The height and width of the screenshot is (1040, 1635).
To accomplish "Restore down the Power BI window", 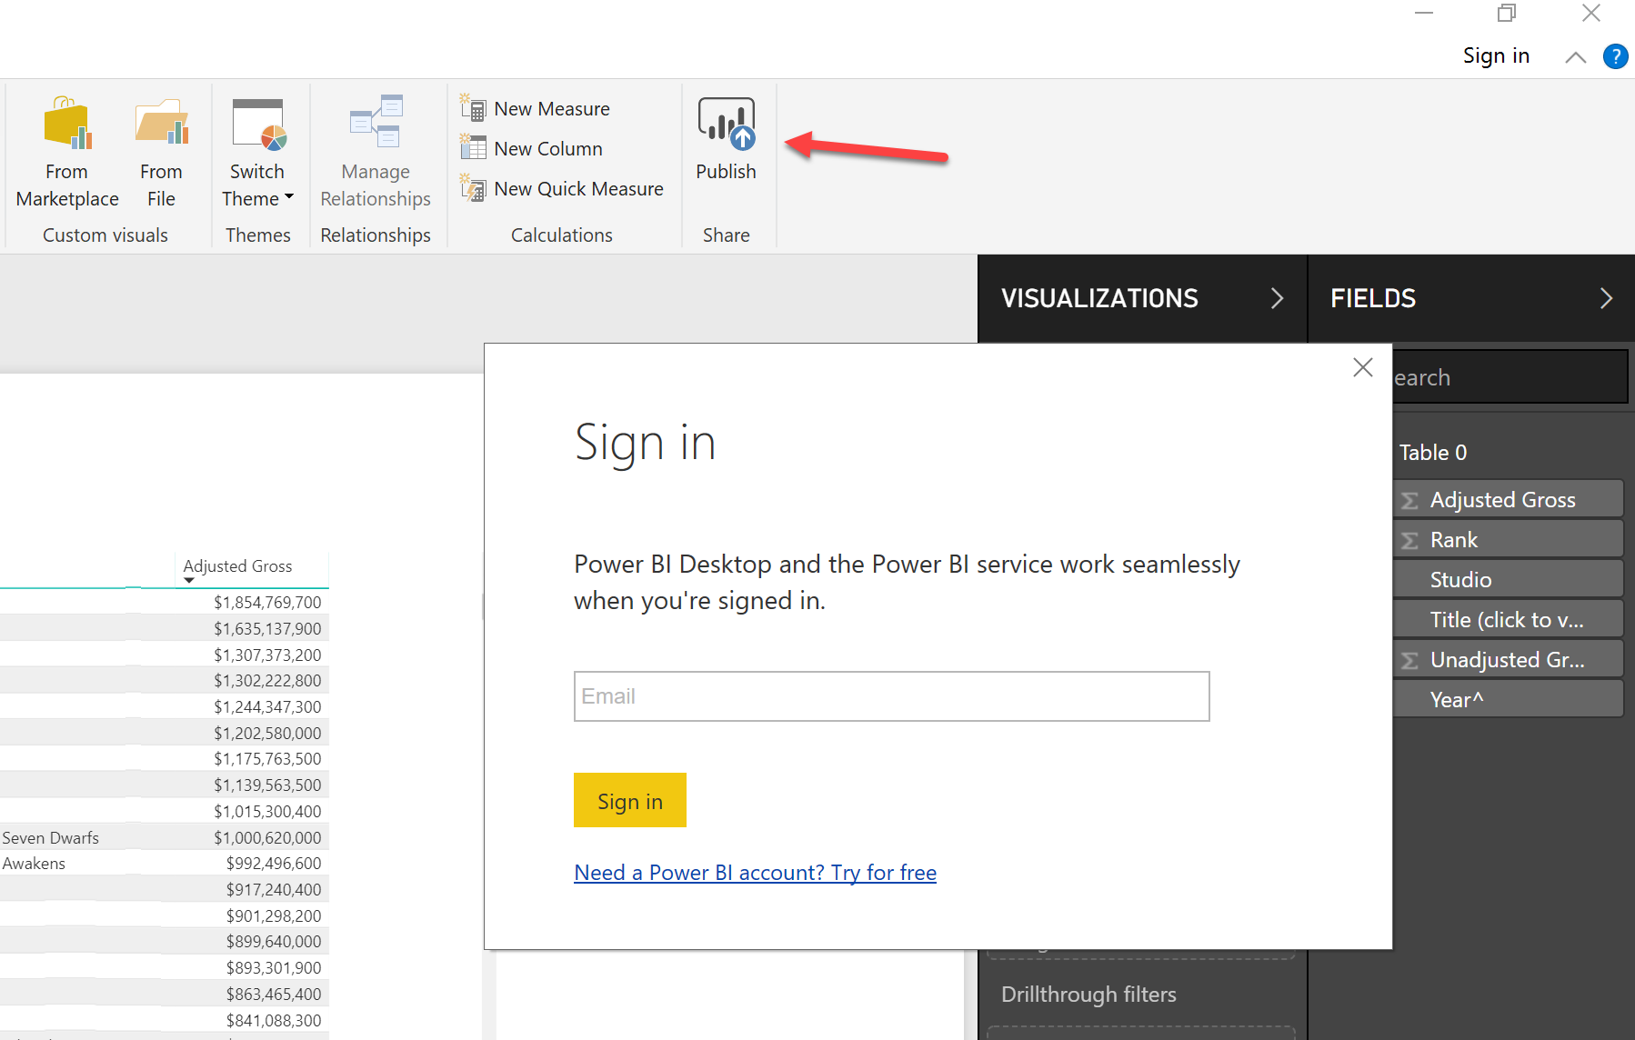I will (1507, 13).
